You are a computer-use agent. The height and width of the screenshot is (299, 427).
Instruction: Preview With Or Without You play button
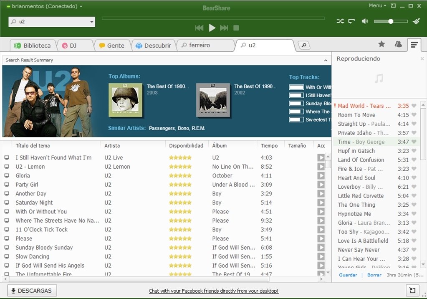(x=321, y=211)
